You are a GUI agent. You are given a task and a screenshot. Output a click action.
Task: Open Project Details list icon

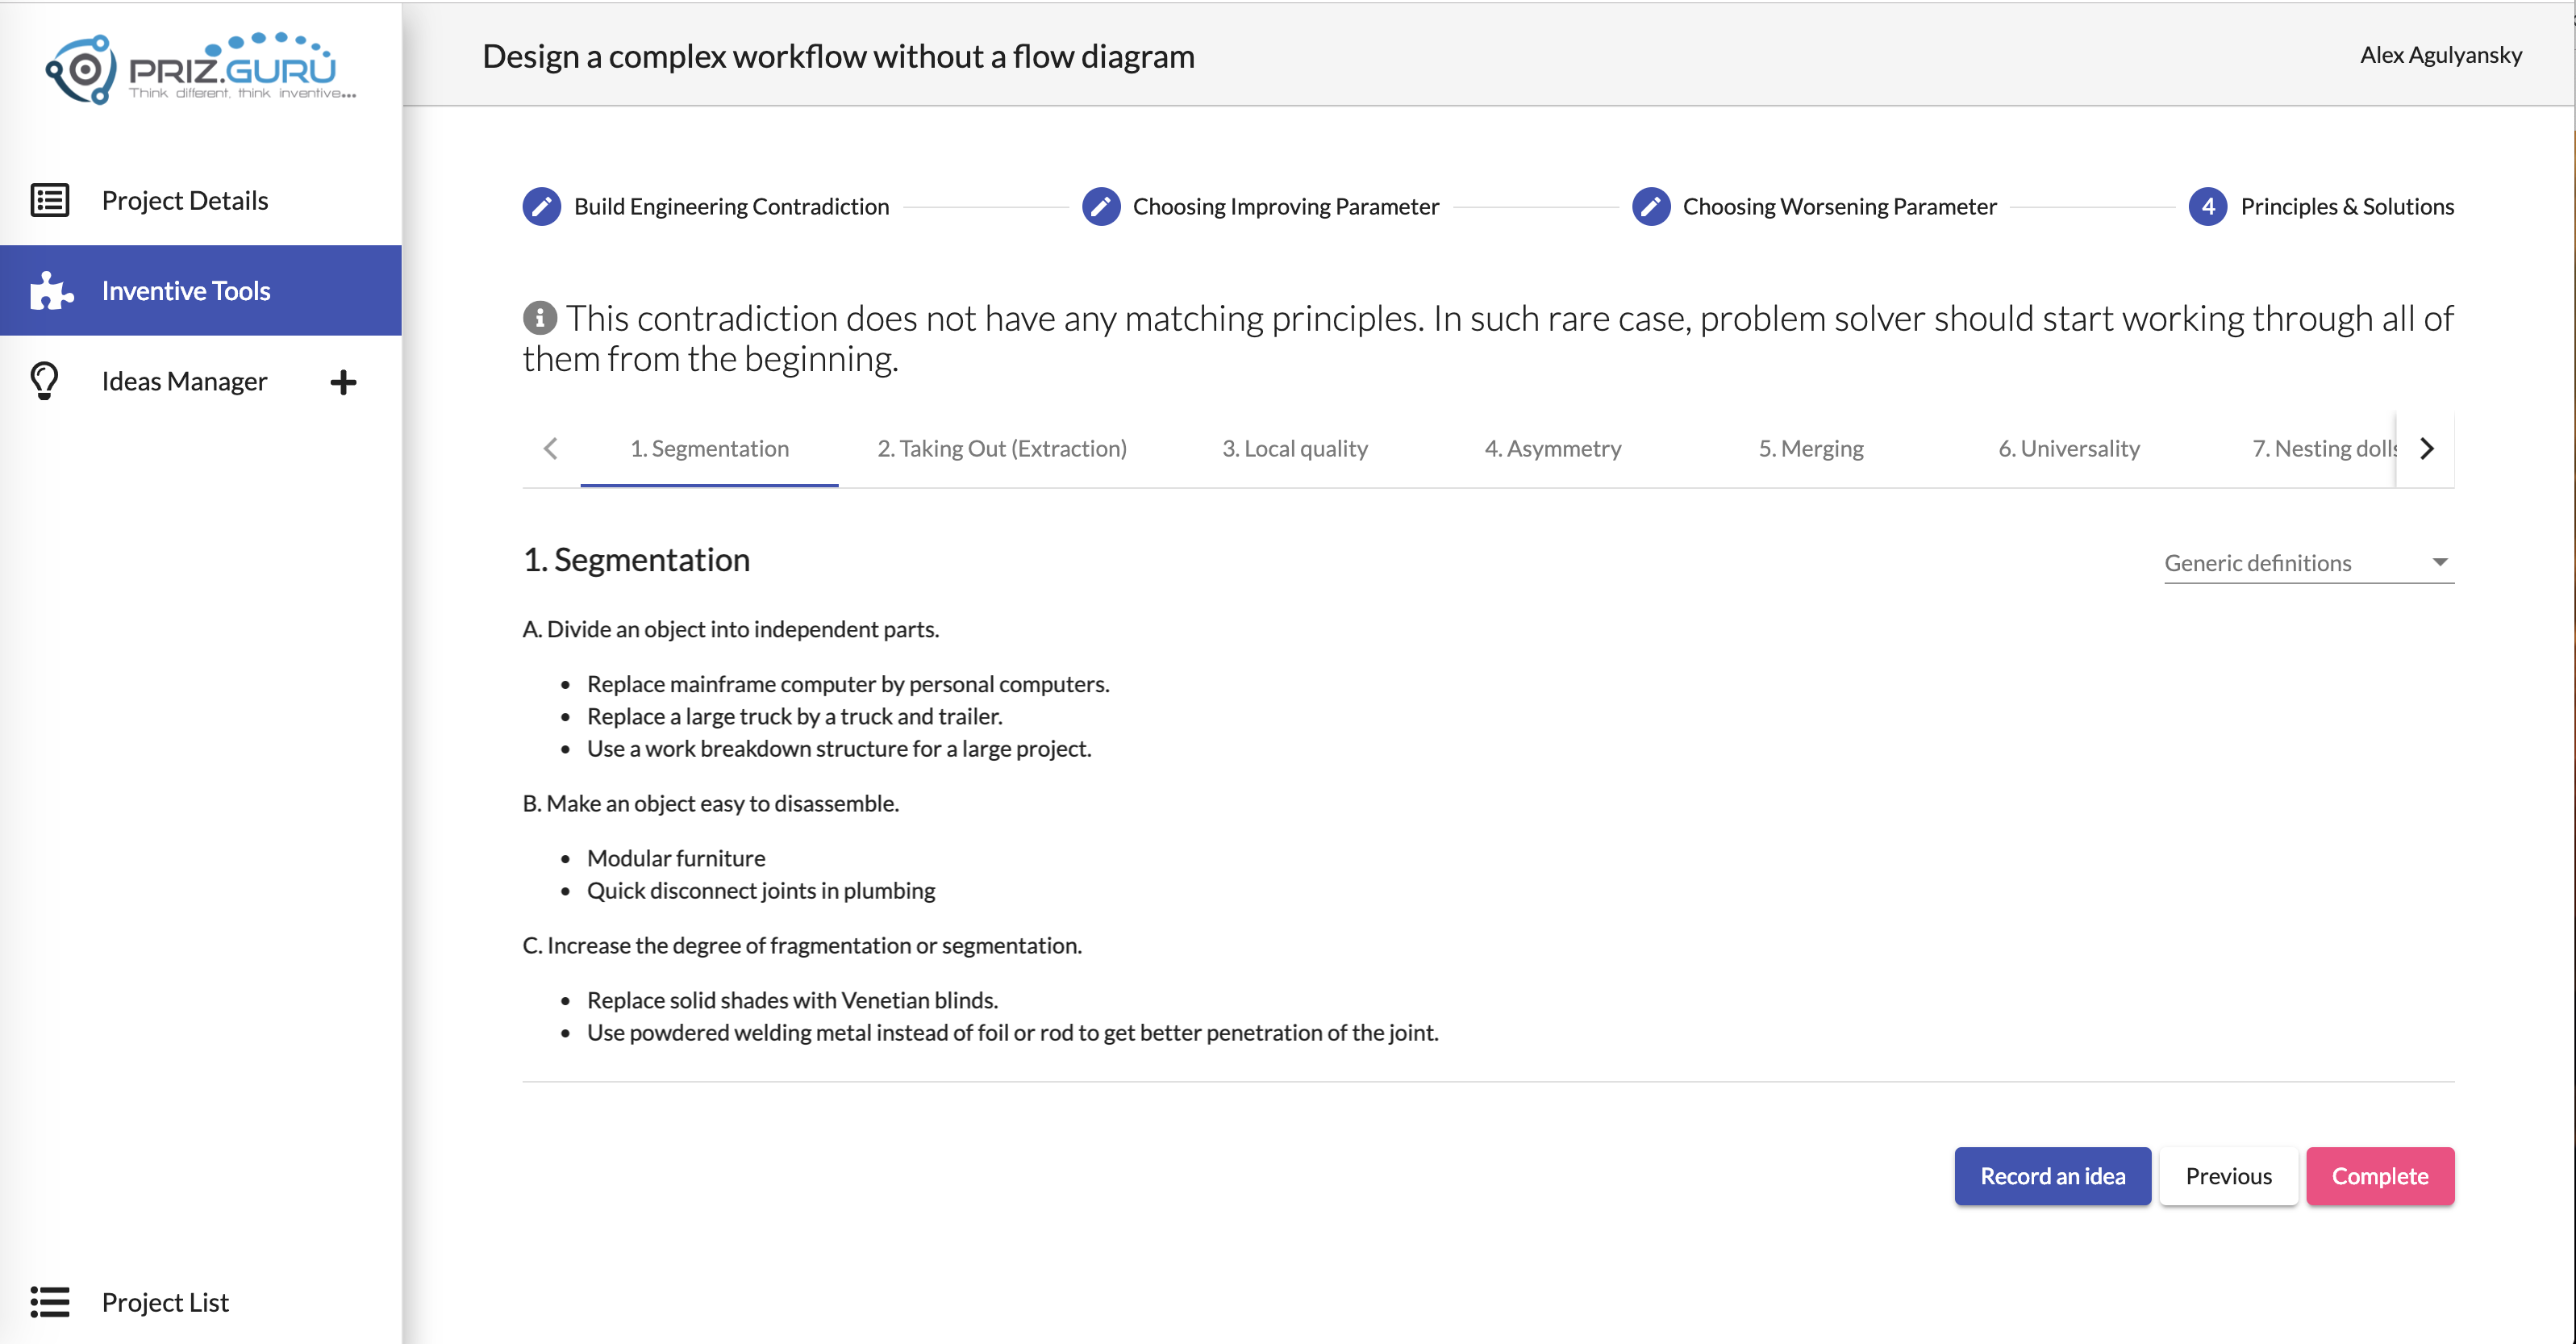49,200
